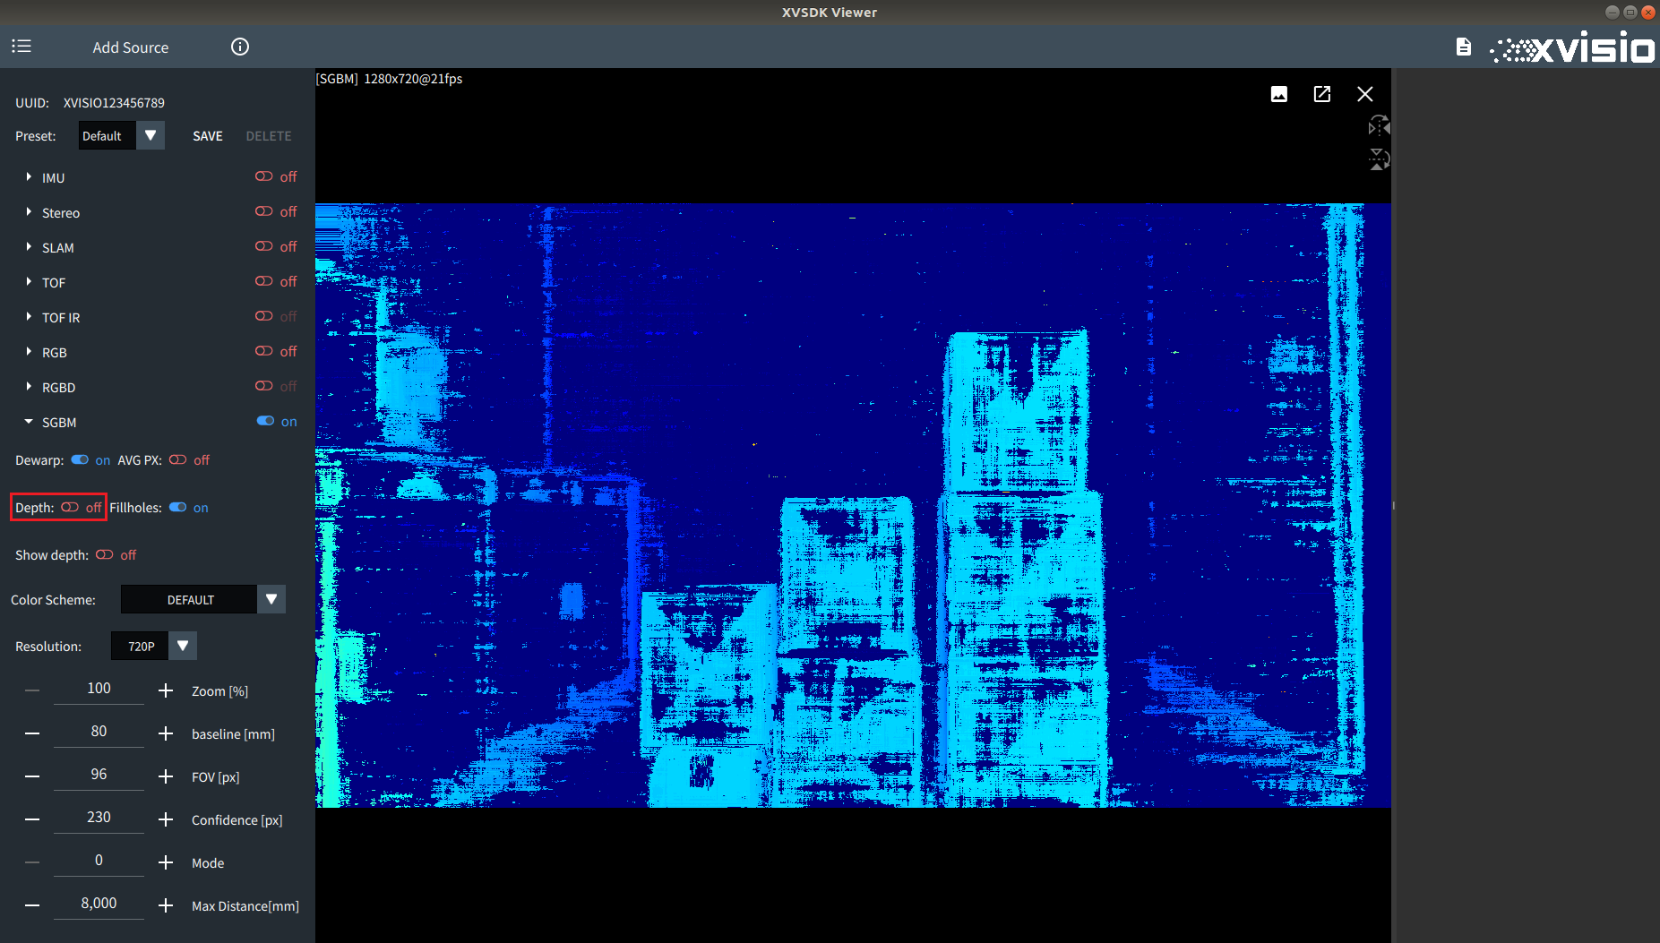Open the Preset dropdown arrow

[x=151, y=135]
